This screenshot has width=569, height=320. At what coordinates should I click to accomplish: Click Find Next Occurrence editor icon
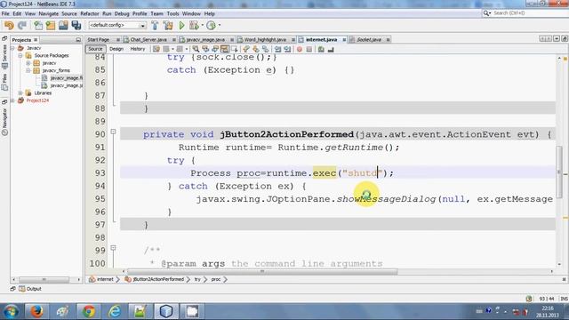tap(215, 49)
